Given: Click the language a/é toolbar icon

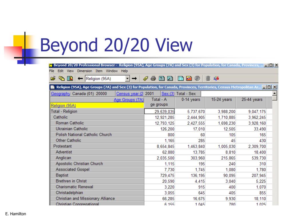Looking at the screenshot, I should click(216, 78).
